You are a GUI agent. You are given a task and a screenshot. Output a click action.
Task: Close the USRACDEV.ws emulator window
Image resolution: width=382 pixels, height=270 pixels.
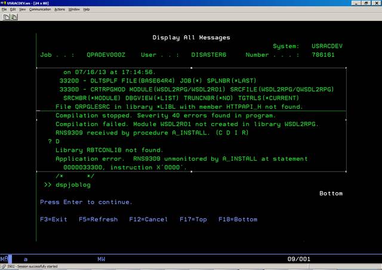377,3
